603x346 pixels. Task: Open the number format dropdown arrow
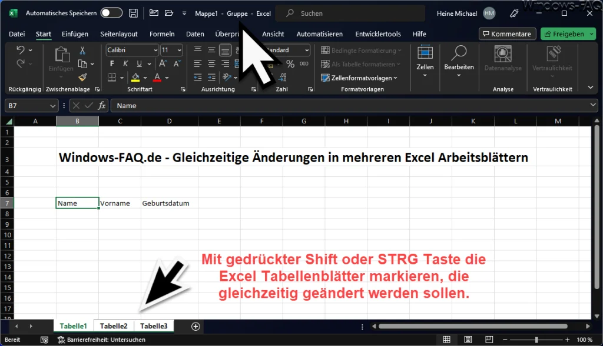(306, 51)
